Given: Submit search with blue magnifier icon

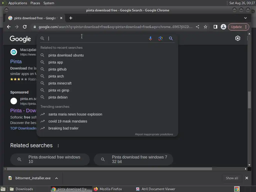Looking at the screenshot, I should coord(171,38).
